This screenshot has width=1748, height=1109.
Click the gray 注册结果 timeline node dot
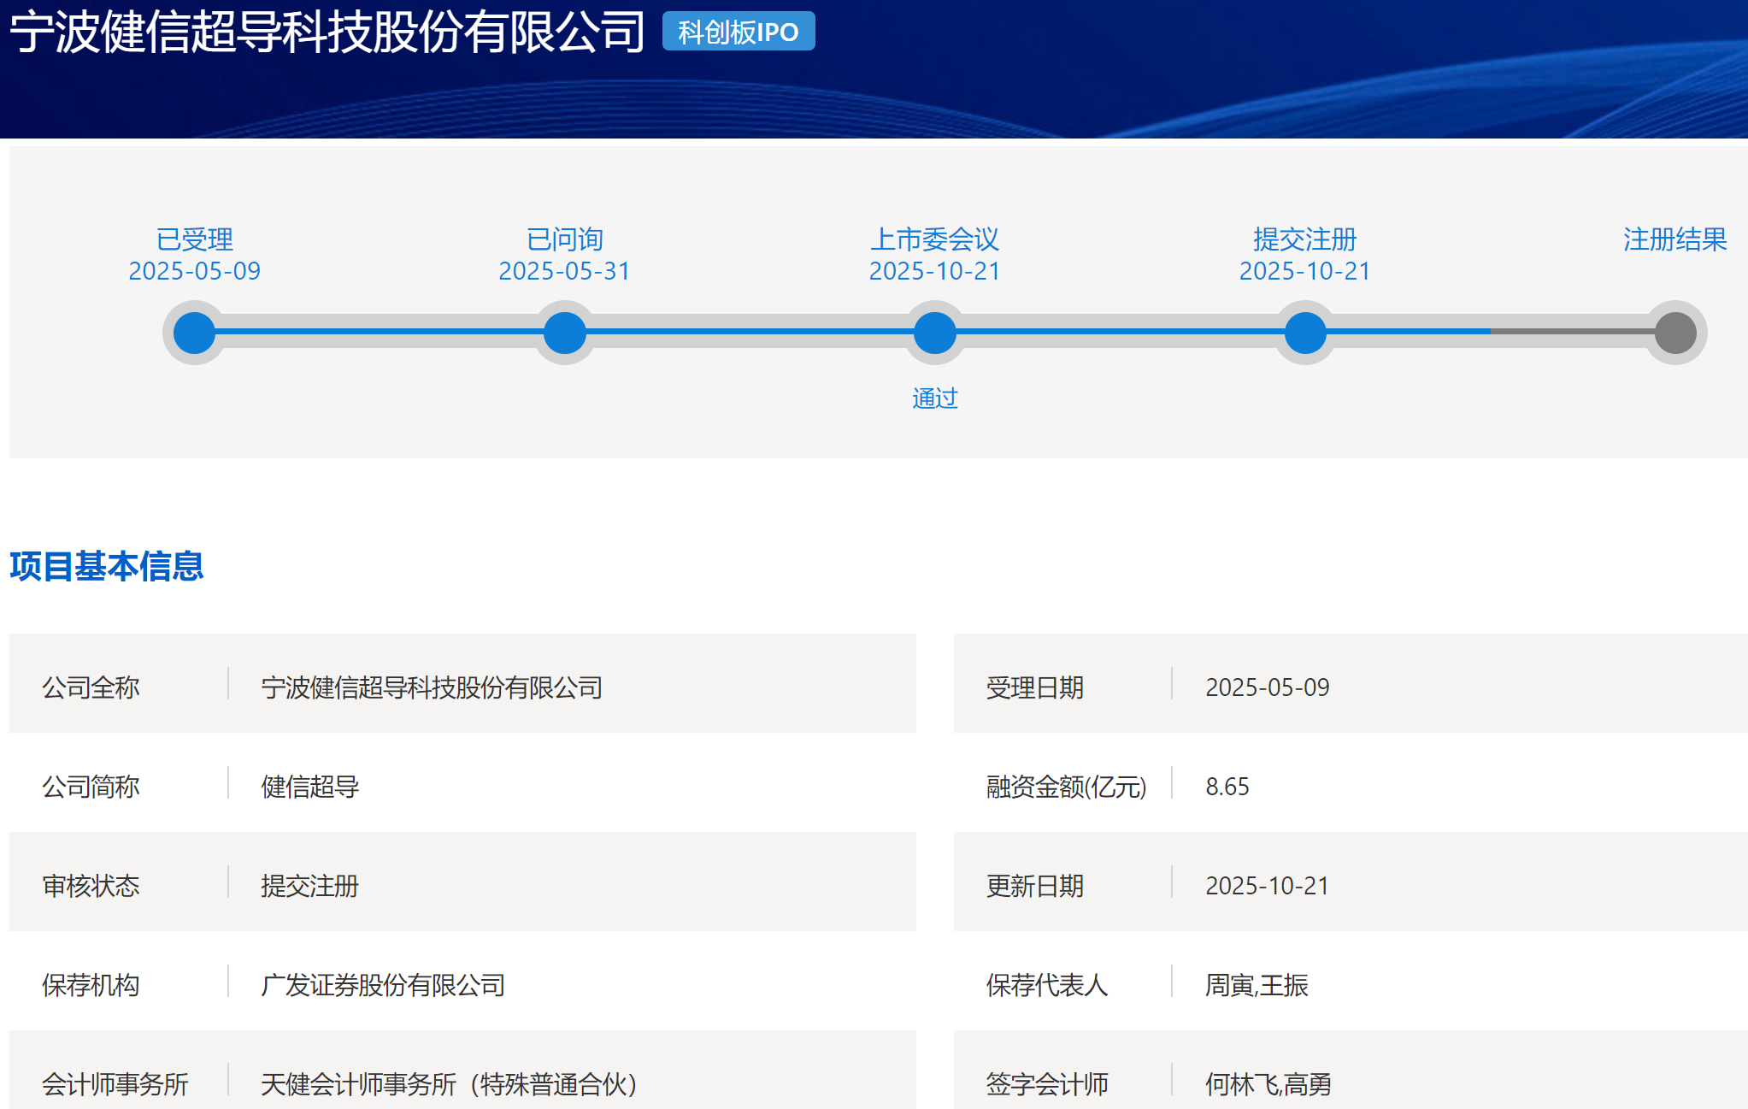coord(1674,333)
